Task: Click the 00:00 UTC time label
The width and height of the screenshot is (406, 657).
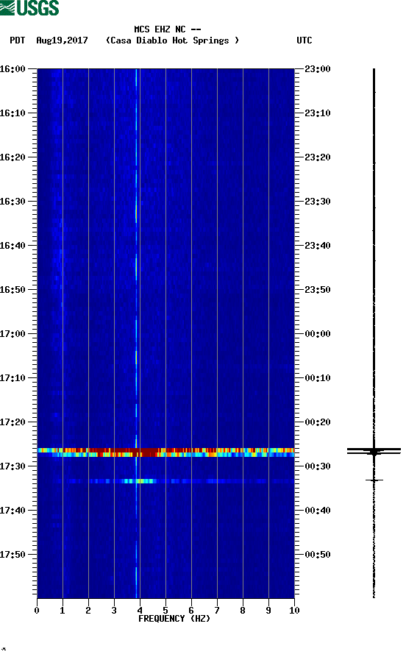Action: [318, 334]
